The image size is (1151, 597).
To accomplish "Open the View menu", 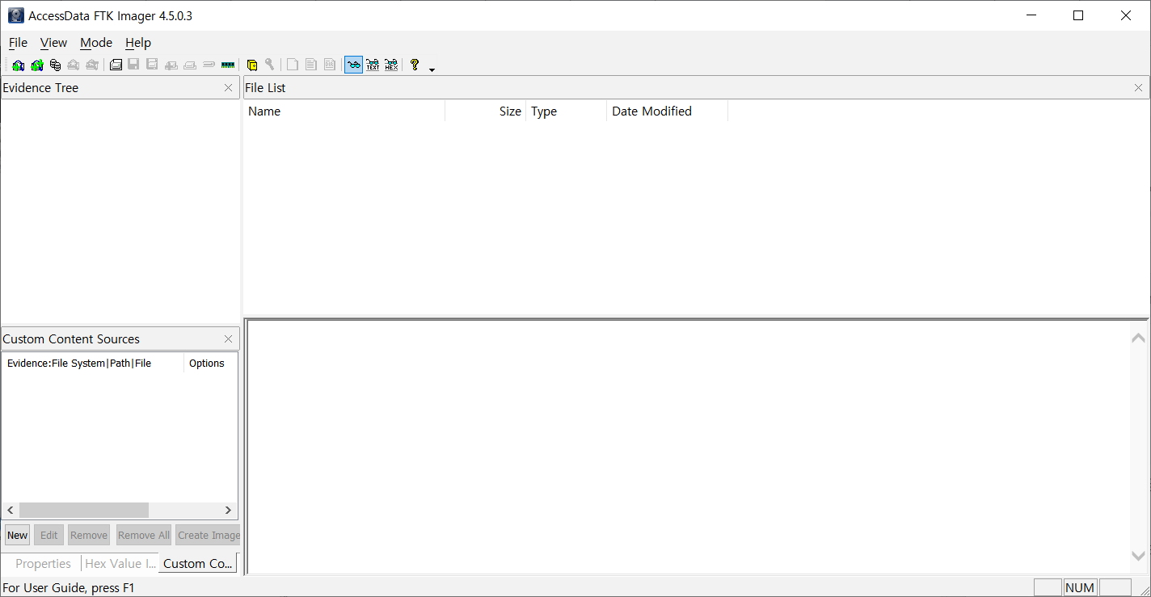I will [54, 43].
